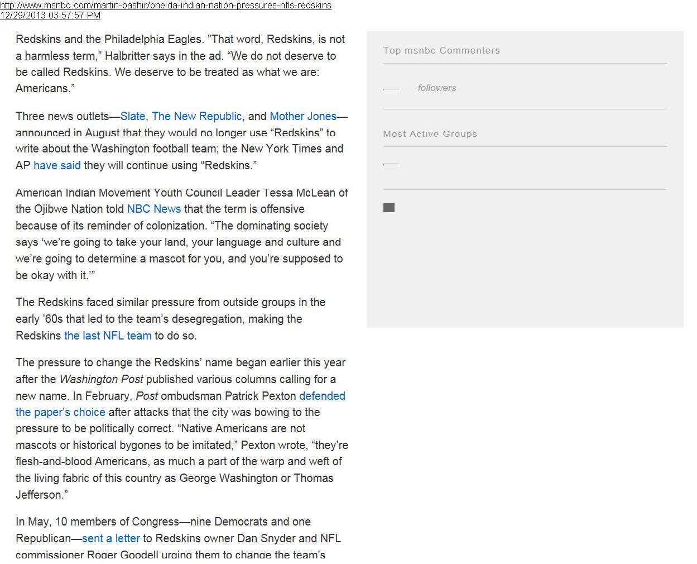Click the Top msnbc Commenters heading
697x564 pixels.
pos(441,50)
